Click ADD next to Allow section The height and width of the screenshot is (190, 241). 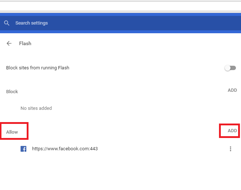coord(232,131)
